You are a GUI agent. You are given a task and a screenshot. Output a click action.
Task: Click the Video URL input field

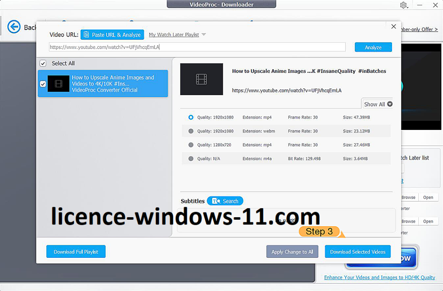tap(197, 47)
